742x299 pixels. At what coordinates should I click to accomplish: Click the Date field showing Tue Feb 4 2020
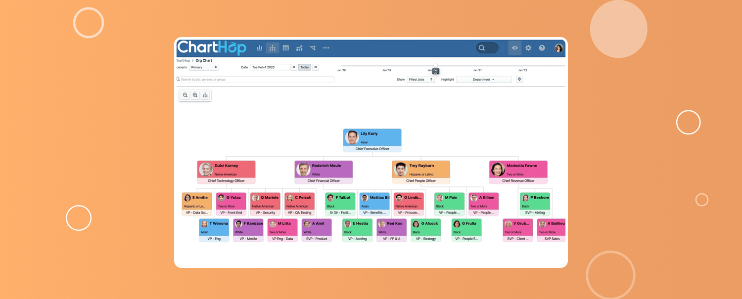(270, 67)
